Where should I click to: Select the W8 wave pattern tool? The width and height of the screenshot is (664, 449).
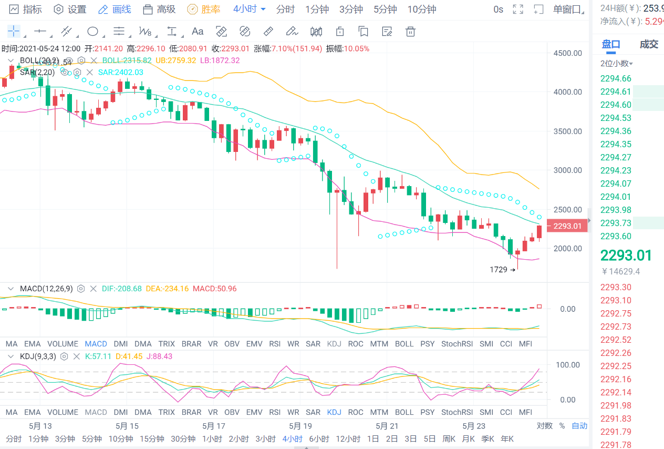pyautogui.click(x=145, y=32)
